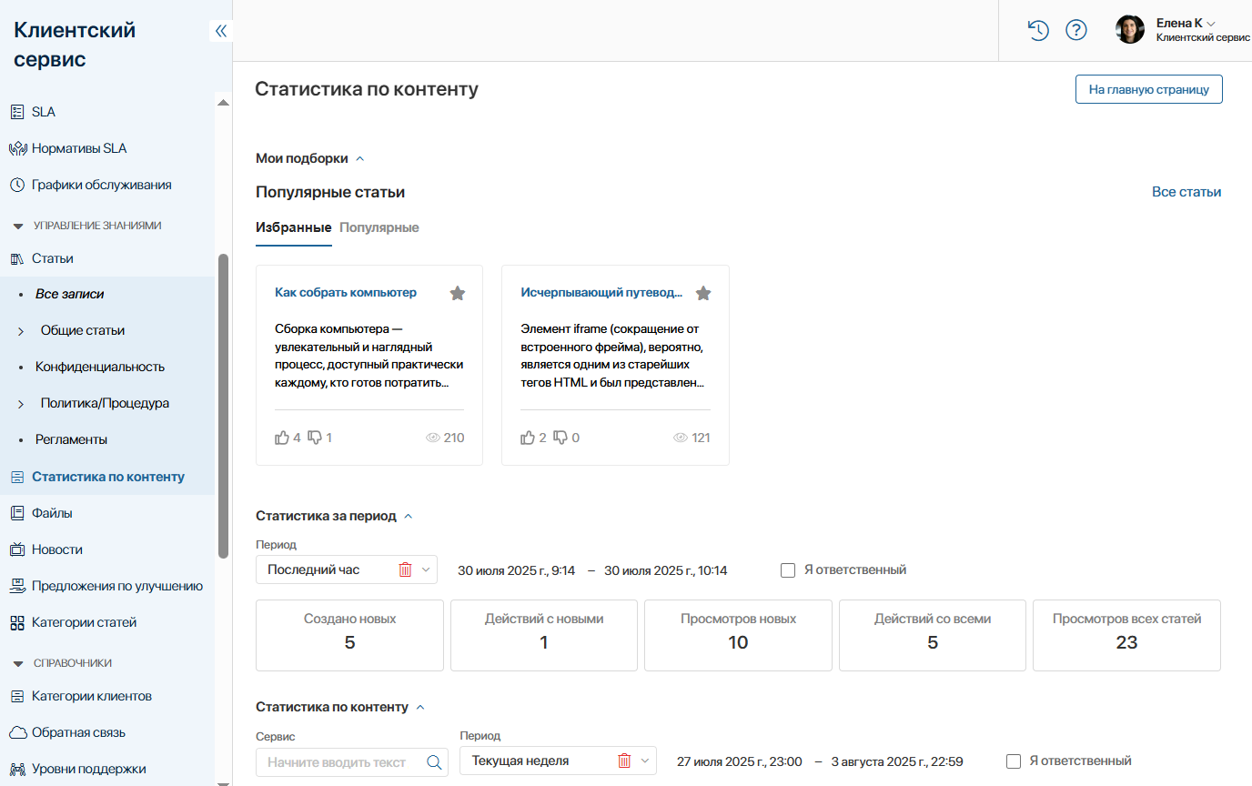Open the history clock icon

1038,30
